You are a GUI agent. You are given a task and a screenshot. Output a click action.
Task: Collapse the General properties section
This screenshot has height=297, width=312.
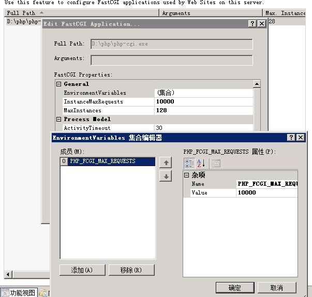tap(59, 84)
